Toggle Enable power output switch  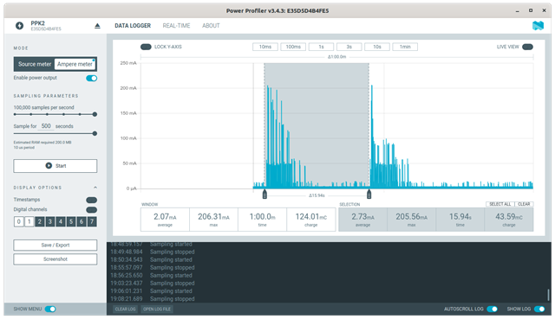(x=92, y=79)
